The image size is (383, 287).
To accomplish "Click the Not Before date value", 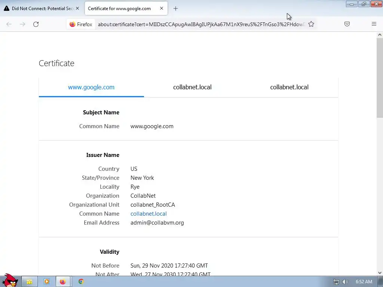I will click(x=169, y=266).
